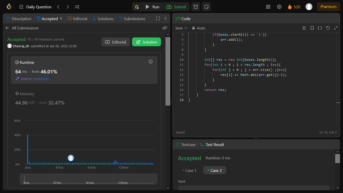Click the format code icon
The width and height of the screenshot is (343, 193).
point(304,28)
